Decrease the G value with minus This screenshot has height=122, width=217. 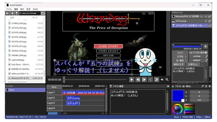click(188, 96)
